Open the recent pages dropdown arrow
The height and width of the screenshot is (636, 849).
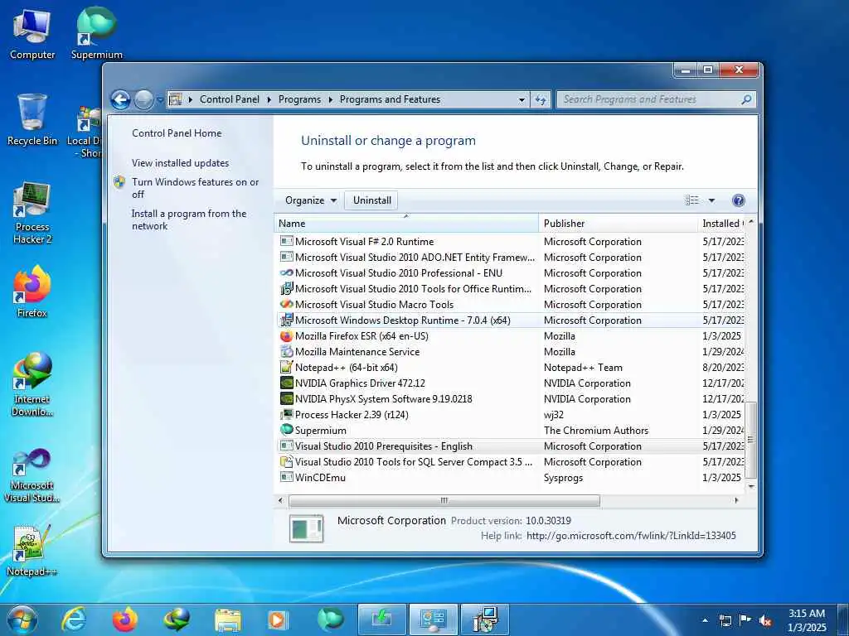160,100
